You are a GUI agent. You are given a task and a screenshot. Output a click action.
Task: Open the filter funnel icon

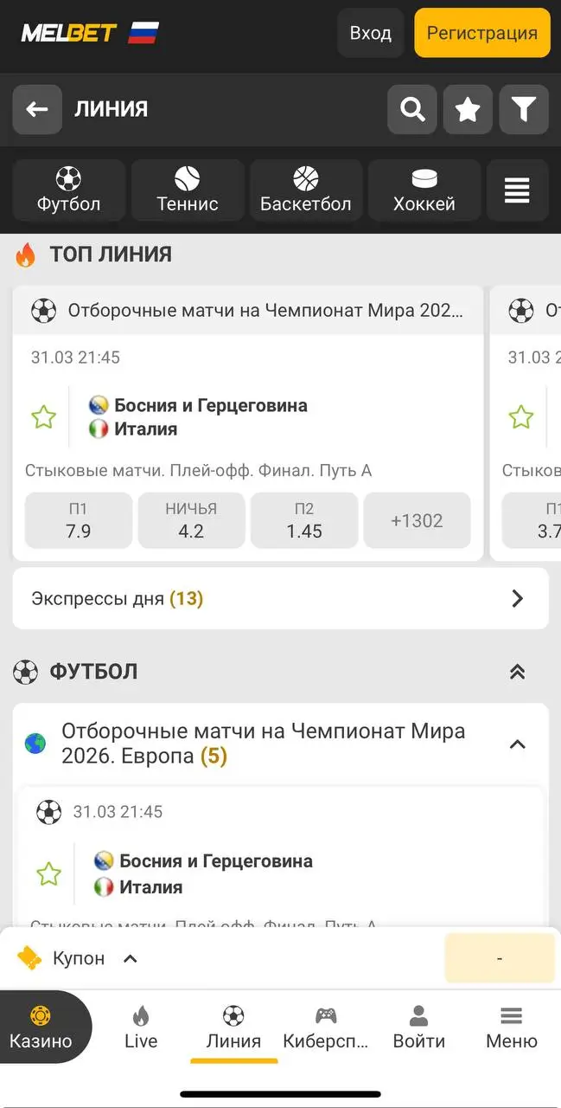pyautogui.click(x=524, y=109)
